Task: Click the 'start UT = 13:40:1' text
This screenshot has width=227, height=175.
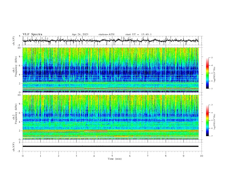Action: [138, 34]
